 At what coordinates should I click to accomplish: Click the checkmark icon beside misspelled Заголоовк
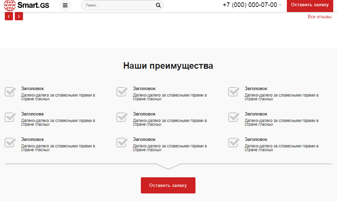pos(10,117)
